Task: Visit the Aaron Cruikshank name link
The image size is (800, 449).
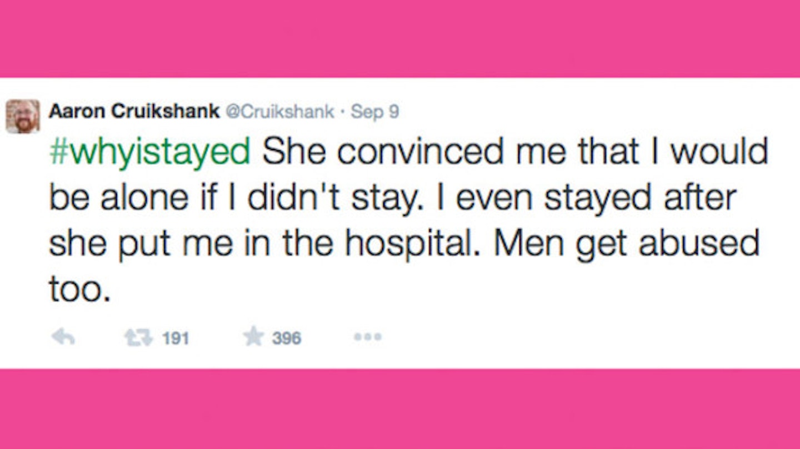Action: pos(134,112)
